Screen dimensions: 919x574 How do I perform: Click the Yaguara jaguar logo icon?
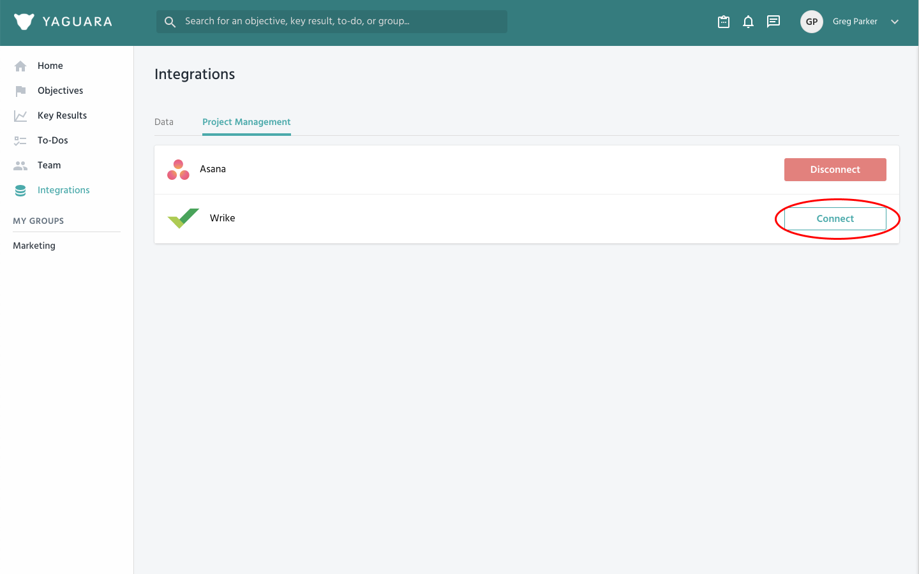click(24, 22)
